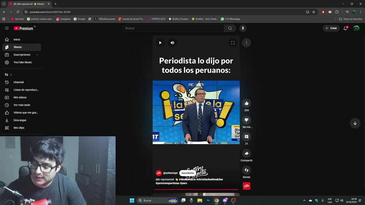Click the YouTube search field
Viewport: 365px width, 205px height.
pyautogui.click(x=173, y=28)
